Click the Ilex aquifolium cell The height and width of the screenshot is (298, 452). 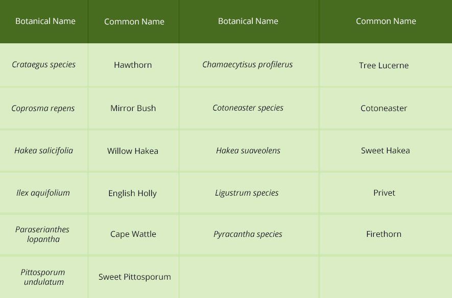[43, 193]
